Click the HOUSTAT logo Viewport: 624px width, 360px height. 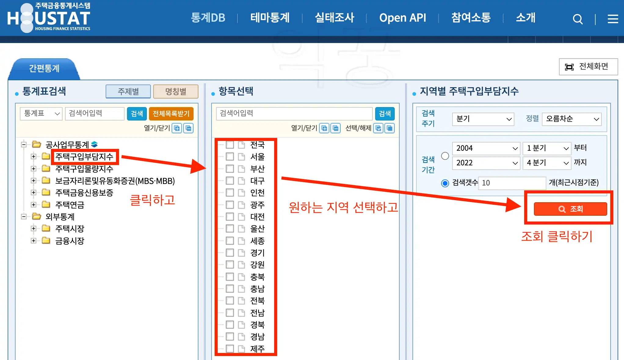coord(49,17)
